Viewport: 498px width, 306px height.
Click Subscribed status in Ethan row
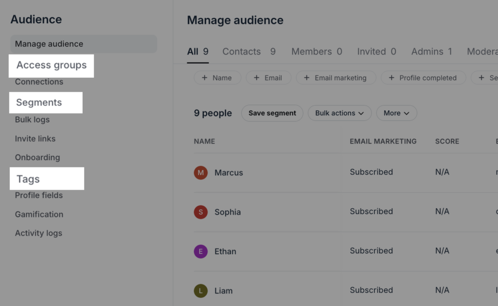coord(371,251)
